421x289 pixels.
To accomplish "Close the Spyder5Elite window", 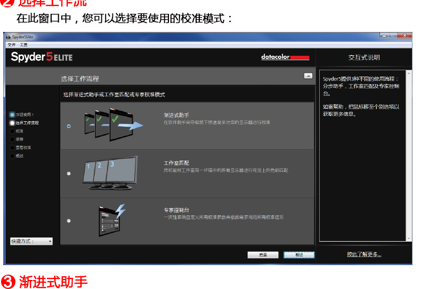I will (404, 36).
